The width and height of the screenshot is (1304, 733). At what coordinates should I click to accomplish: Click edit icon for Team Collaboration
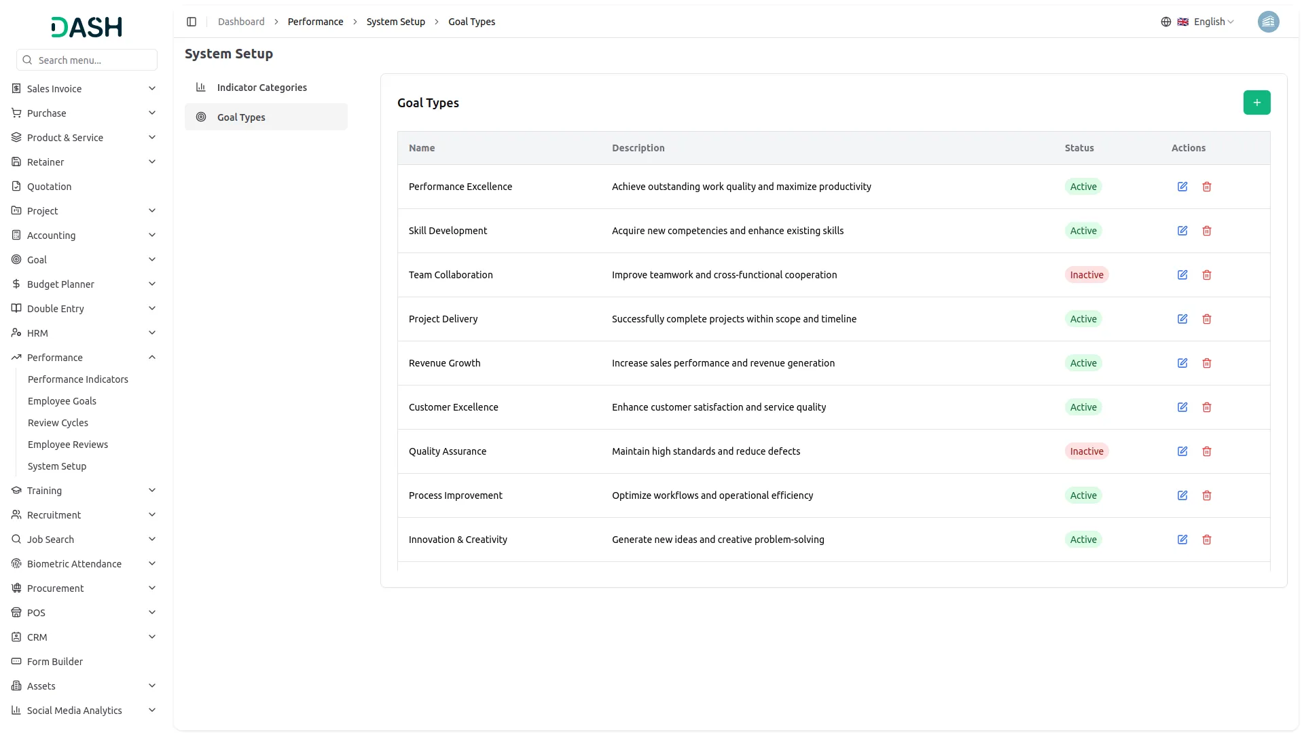[x=1182, y=275]
